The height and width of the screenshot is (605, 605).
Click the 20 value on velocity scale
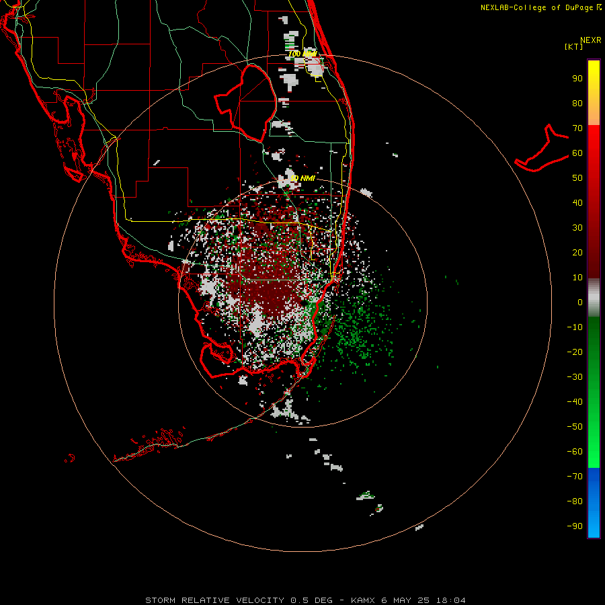[x=577, y=252]
